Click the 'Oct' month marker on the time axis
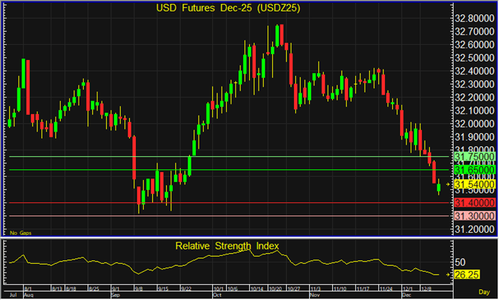499x300 pixels. (x=217, y=296)
